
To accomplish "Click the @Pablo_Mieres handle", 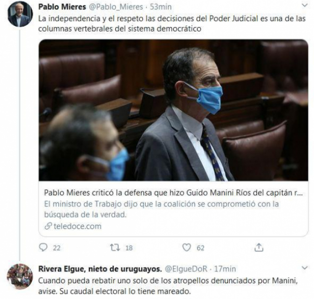I will pos(116,7).
